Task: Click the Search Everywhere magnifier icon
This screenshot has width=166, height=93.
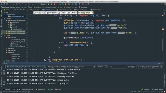Action: coord(162,4)
